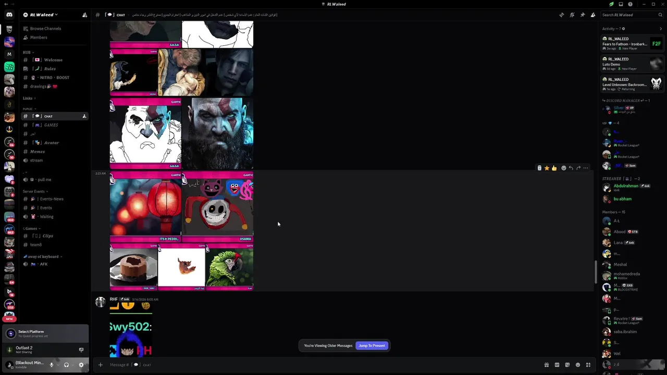Reply to hovered message with arrow icon
This screenshot has width=667, height=375.
[571, 168]
